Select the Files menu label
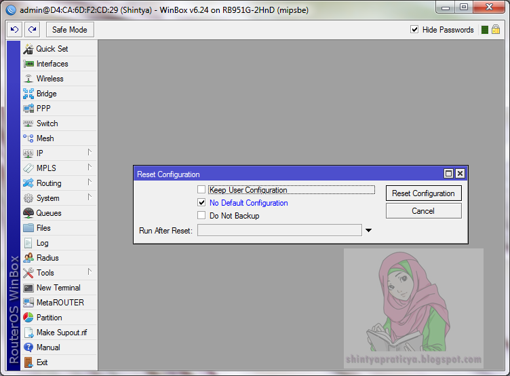Screen dimensions: 510x376 [x=43, y=228]
